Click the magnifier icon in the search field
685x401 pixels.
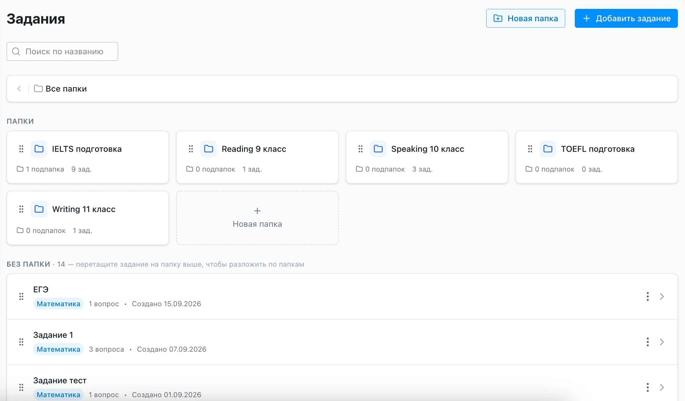coord(16,51)
